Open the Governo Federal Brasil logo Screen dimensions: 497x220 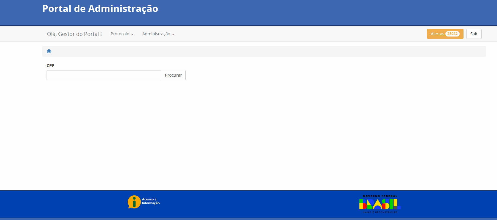[x=380, y=204]
